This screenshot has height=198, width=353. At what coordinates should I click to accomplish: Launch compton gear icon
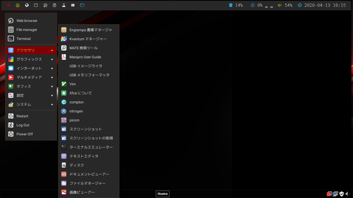pyautogui.click(x=64, y=102)
